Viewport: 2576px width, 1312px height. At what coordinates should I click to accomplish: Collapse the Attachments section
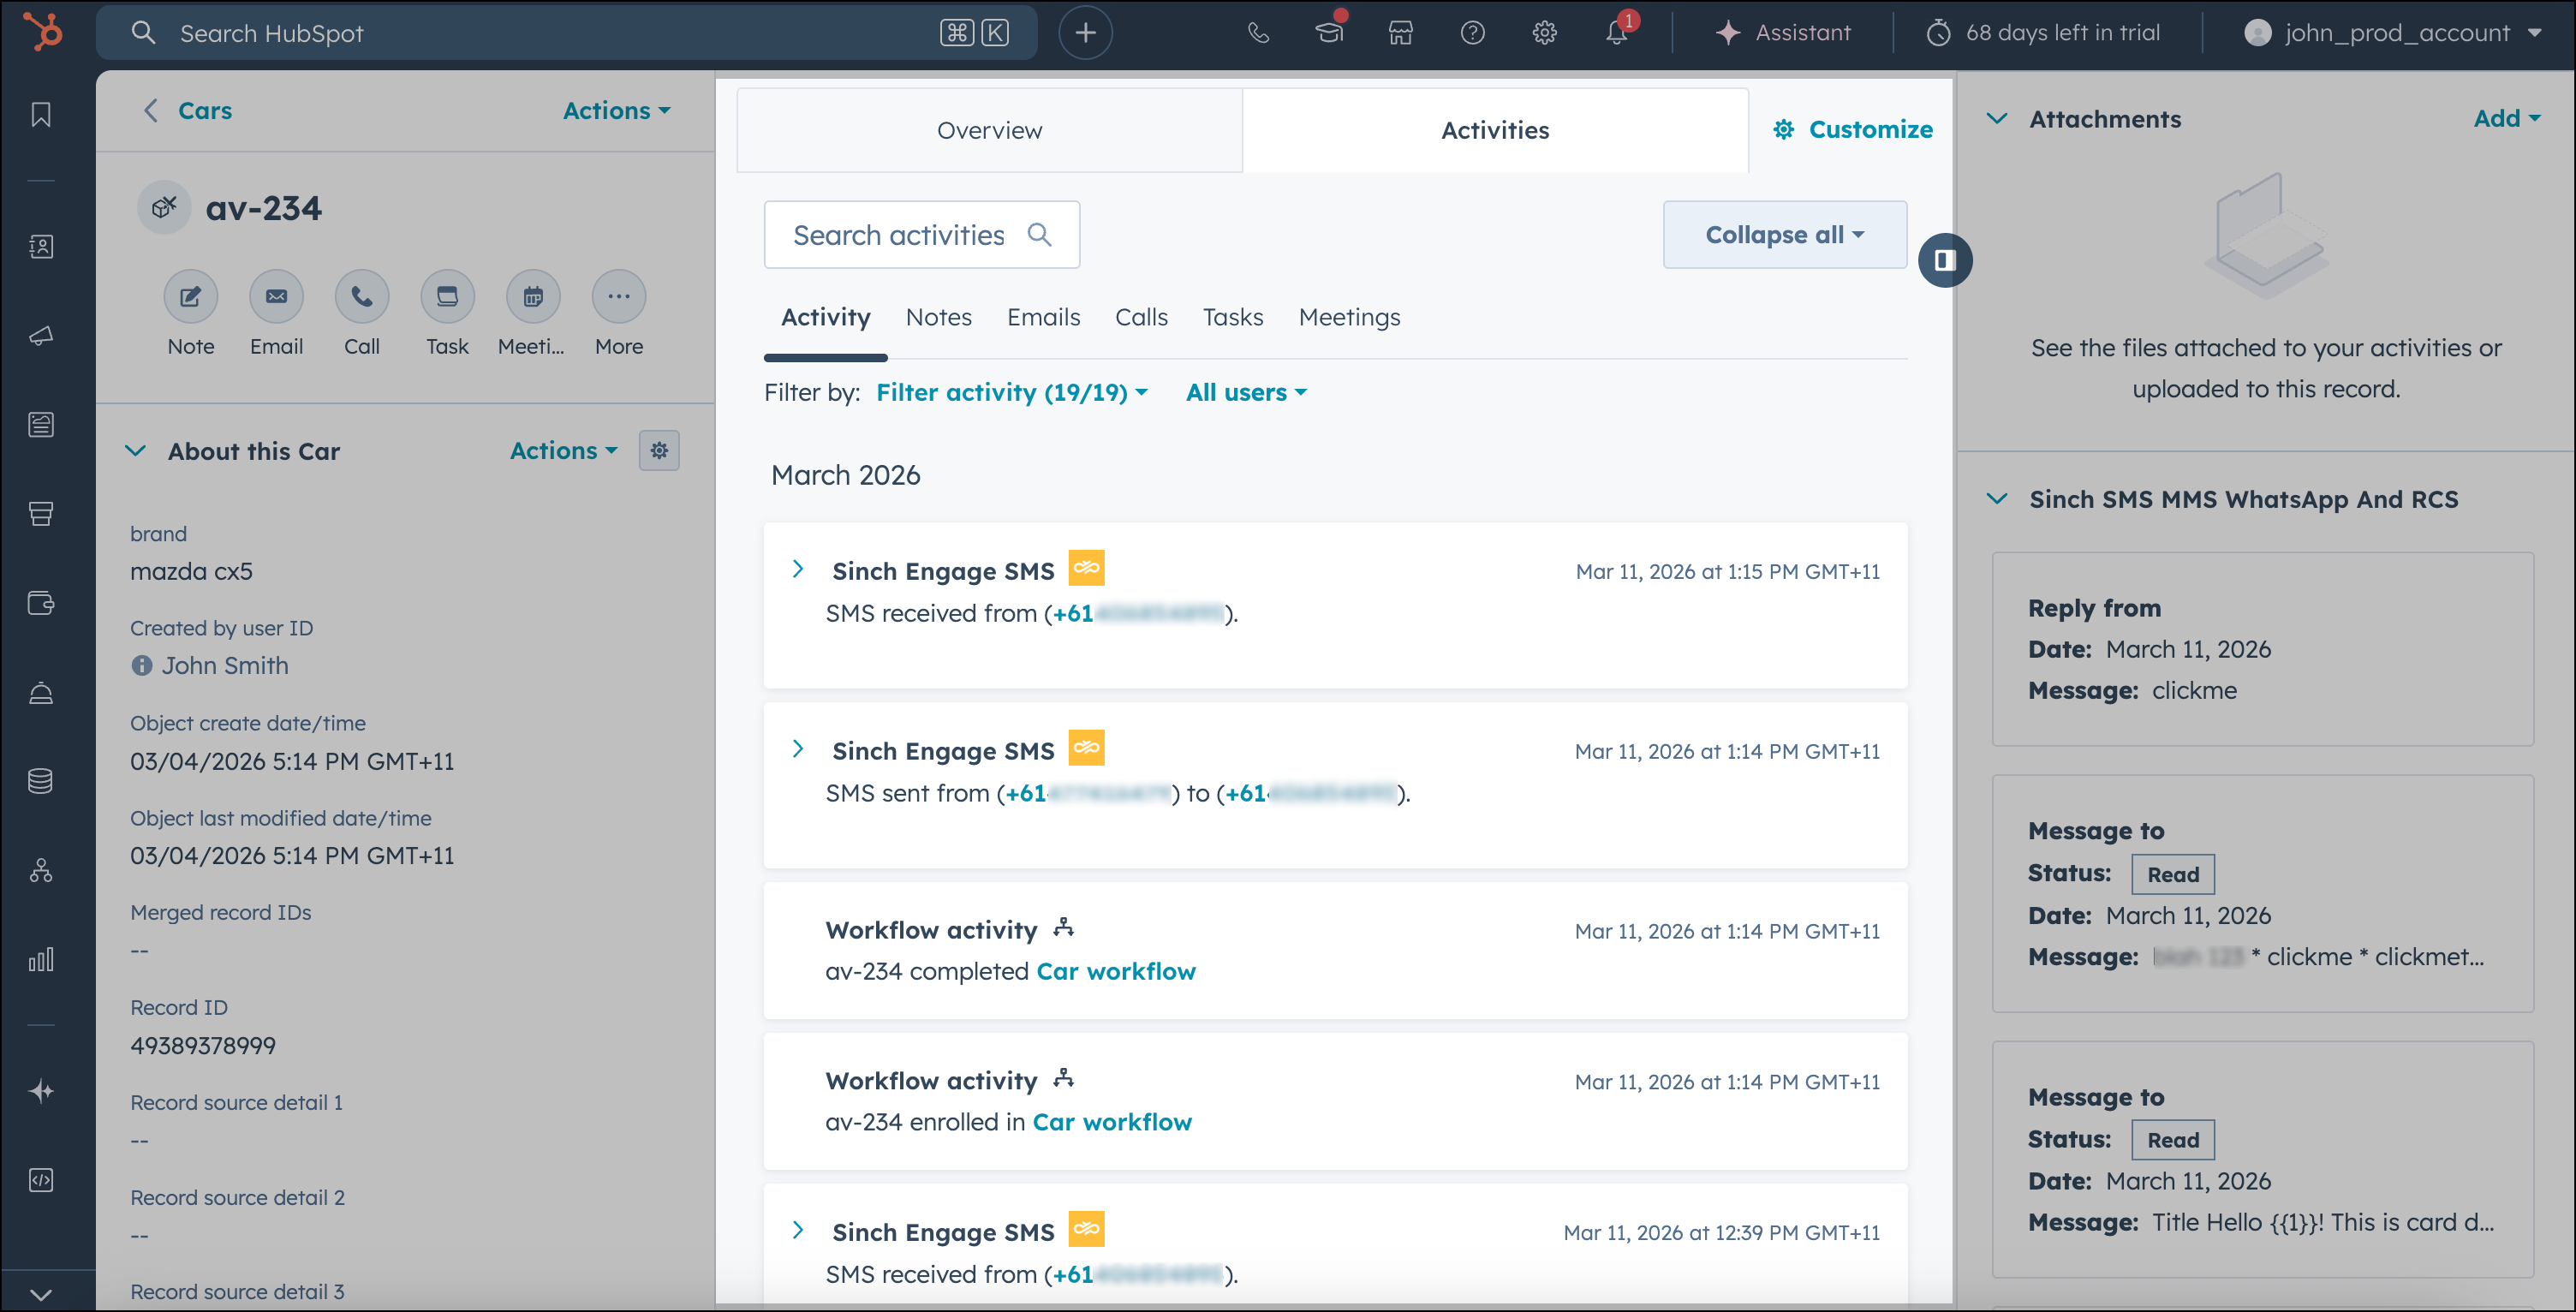click(1997, 119)
